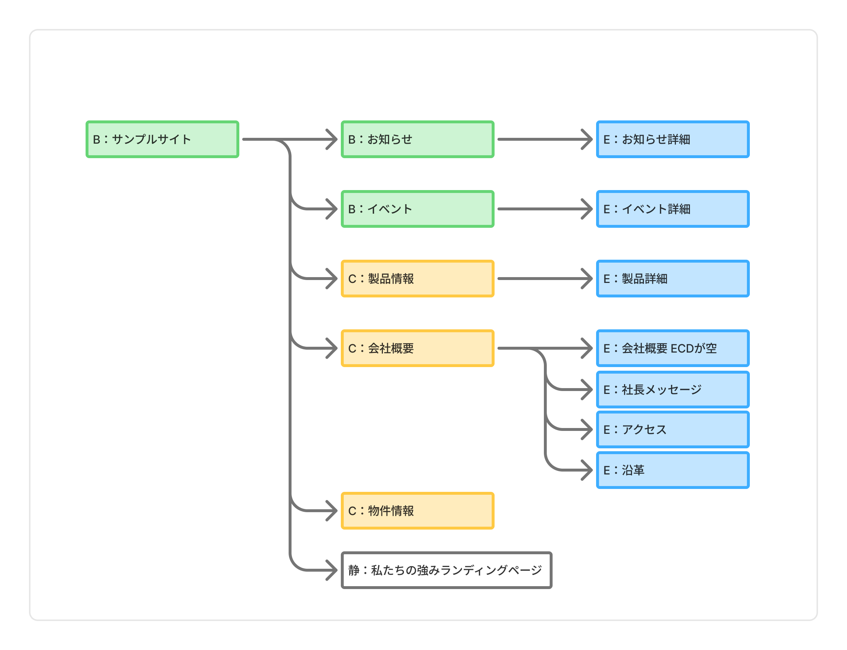Select the E：会社概要 ECDが空 node
This screenshot has height=650, width=847.
(x=673, y=348)
